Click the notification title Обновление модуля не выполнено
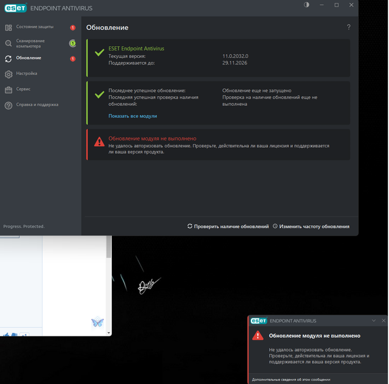 point(315,336)
